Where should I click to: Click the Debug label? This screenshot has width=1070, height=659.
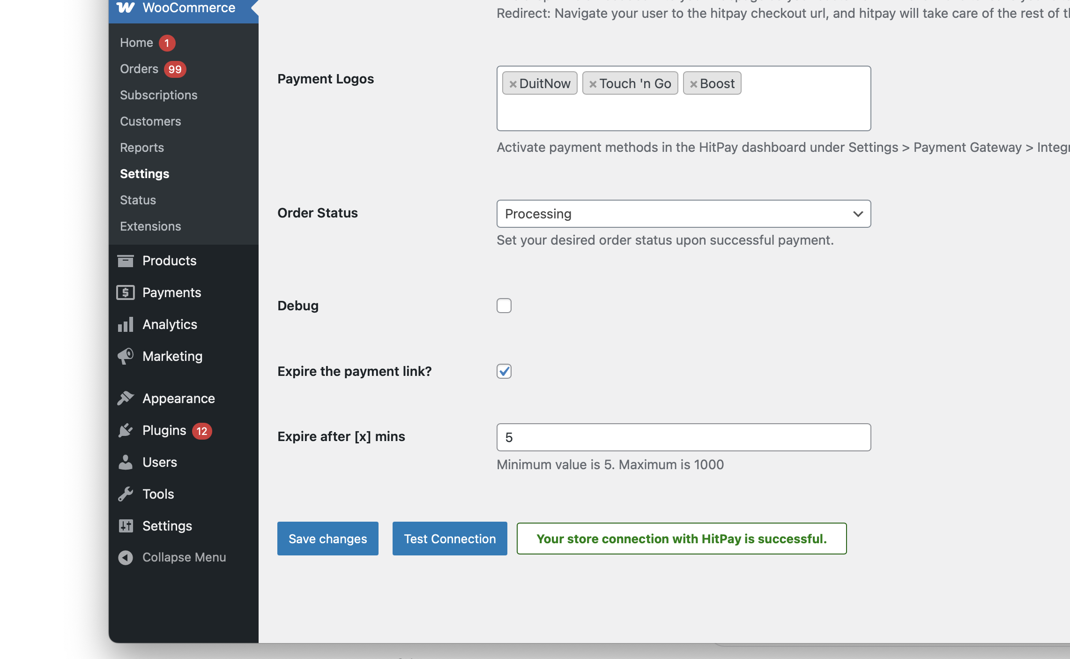click(298, 306)
